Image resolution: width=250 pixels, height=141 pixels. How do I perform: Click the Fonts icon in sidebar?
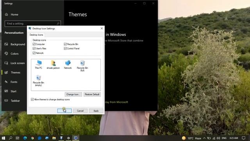point(6,82)
